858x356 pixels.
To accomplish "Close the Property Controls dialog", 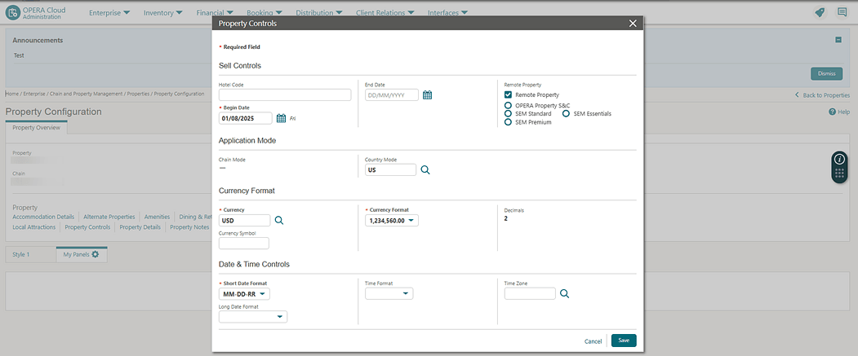I will click(x=633, y=24).
